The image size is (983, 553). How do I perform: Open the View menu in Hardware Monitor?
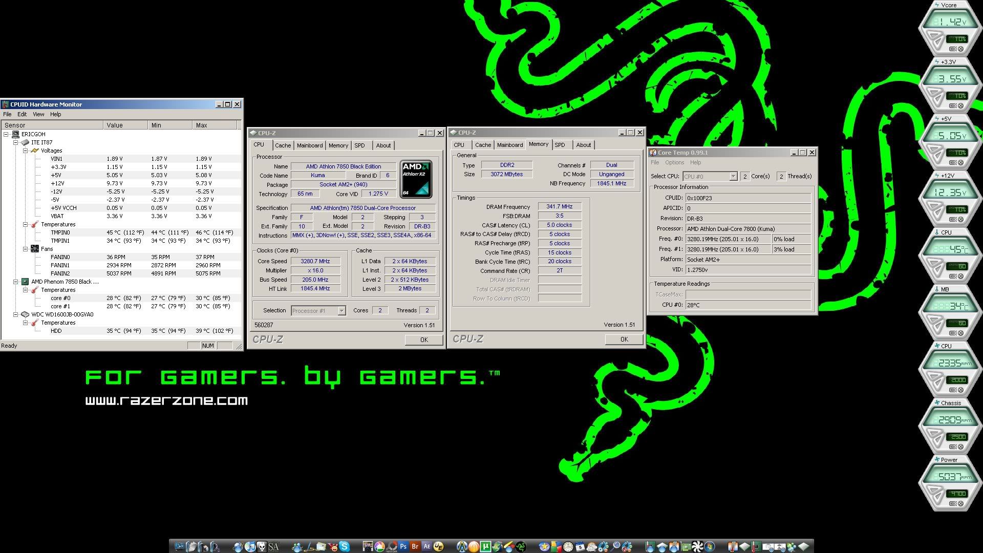pos(38,114)
